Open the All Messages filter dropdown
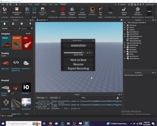This screenshot has width=157, height=126. tap(42, 98)
